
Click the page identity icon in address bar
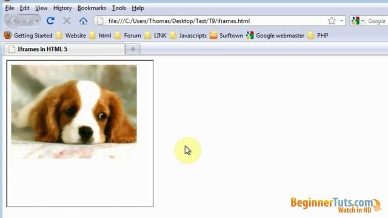click(100, 21)
